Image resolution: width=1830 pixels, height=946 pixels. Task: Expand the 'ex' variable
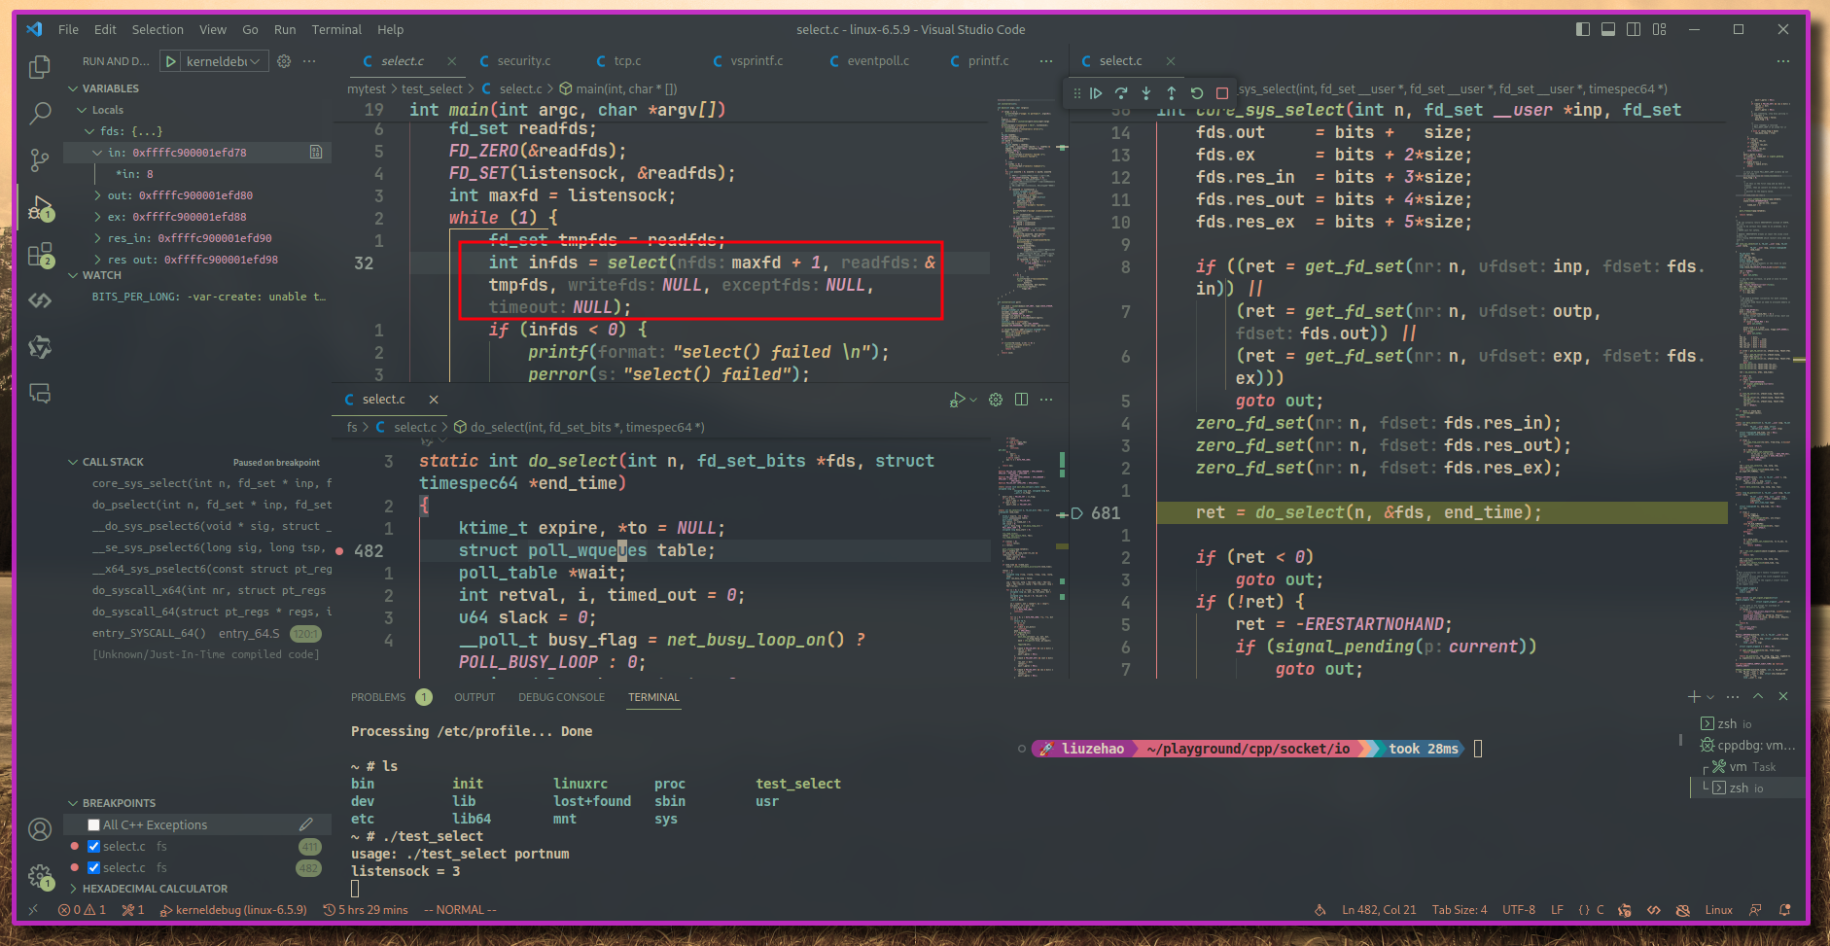(97, 217)
